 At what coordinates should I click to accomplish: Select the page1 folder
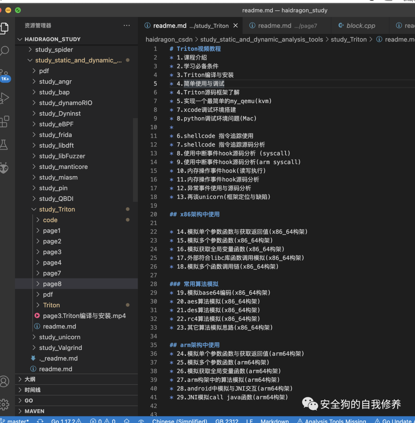coord(76,231)
